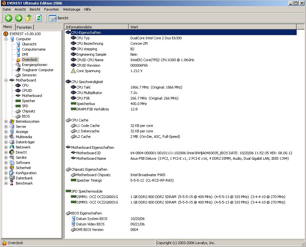
Task: Collapse the Computer tree node
Action: (x=6, y=39)
